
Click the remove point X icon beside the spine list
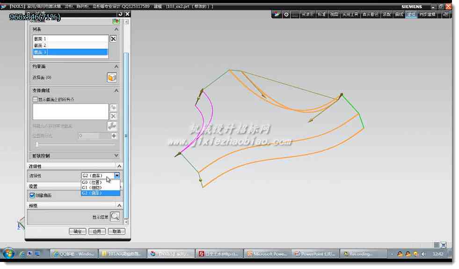(114, 116)
